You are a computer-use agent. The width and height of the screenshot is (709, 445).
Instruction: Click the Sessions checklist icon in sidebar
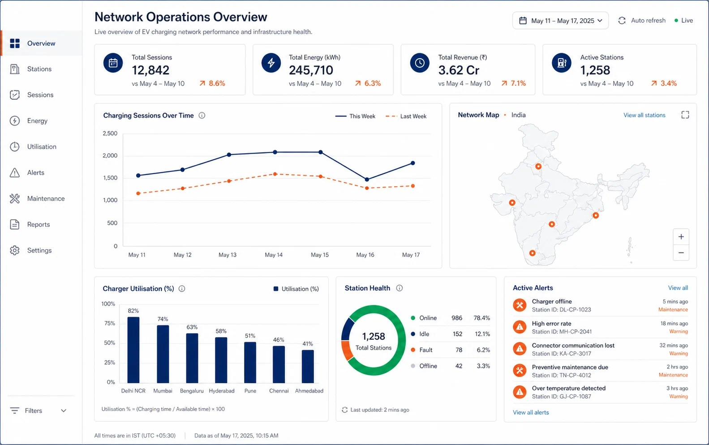coord(15,95)
